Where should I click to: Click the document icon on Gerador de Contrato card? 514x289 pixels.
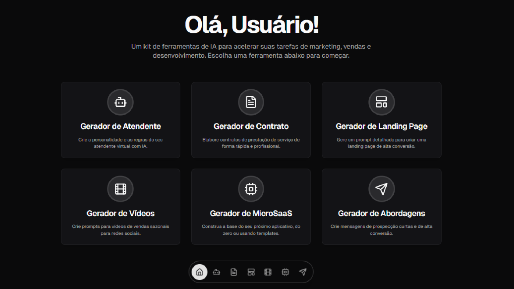coord(251,102)
